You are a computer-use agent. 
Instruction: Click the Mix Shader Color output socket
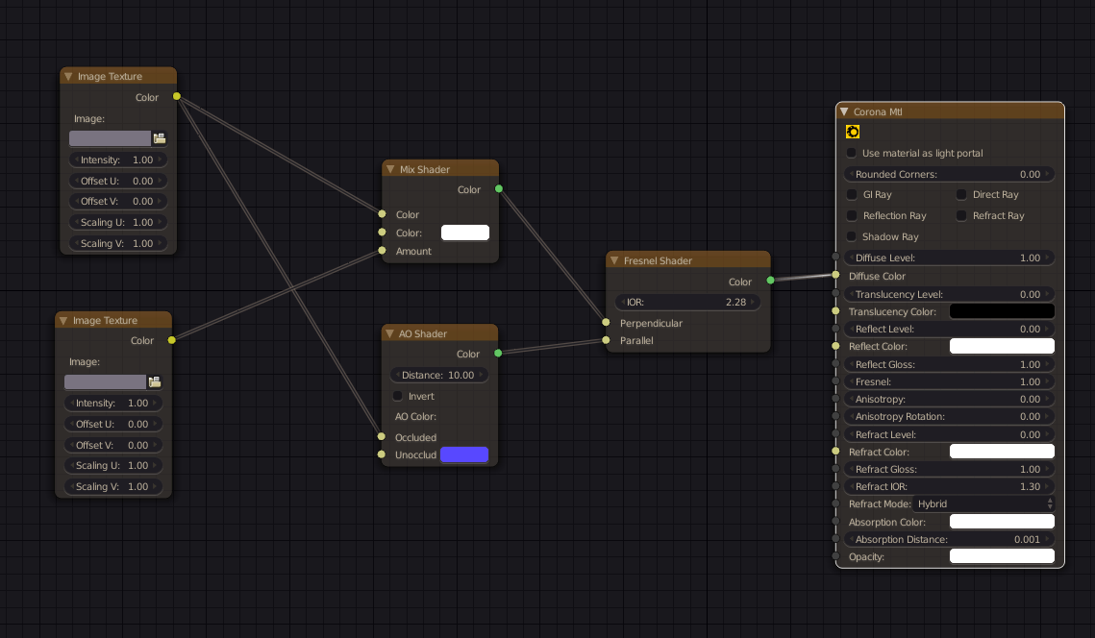click(x=499, y=188)
